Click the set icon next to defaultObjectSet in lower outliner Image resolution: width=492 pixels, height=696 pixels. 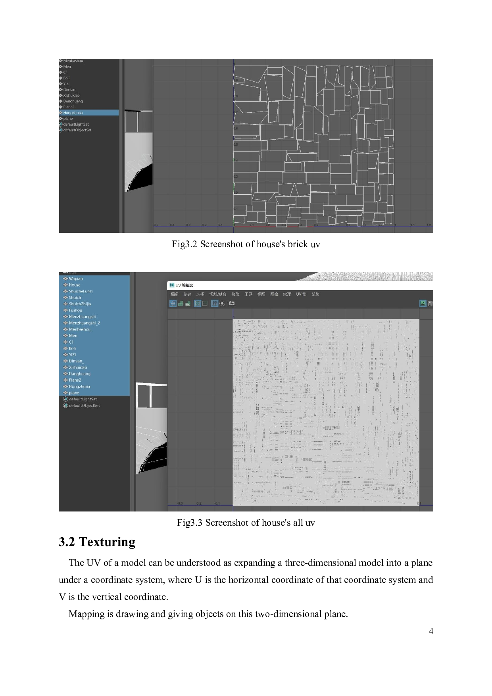(65, 406)
